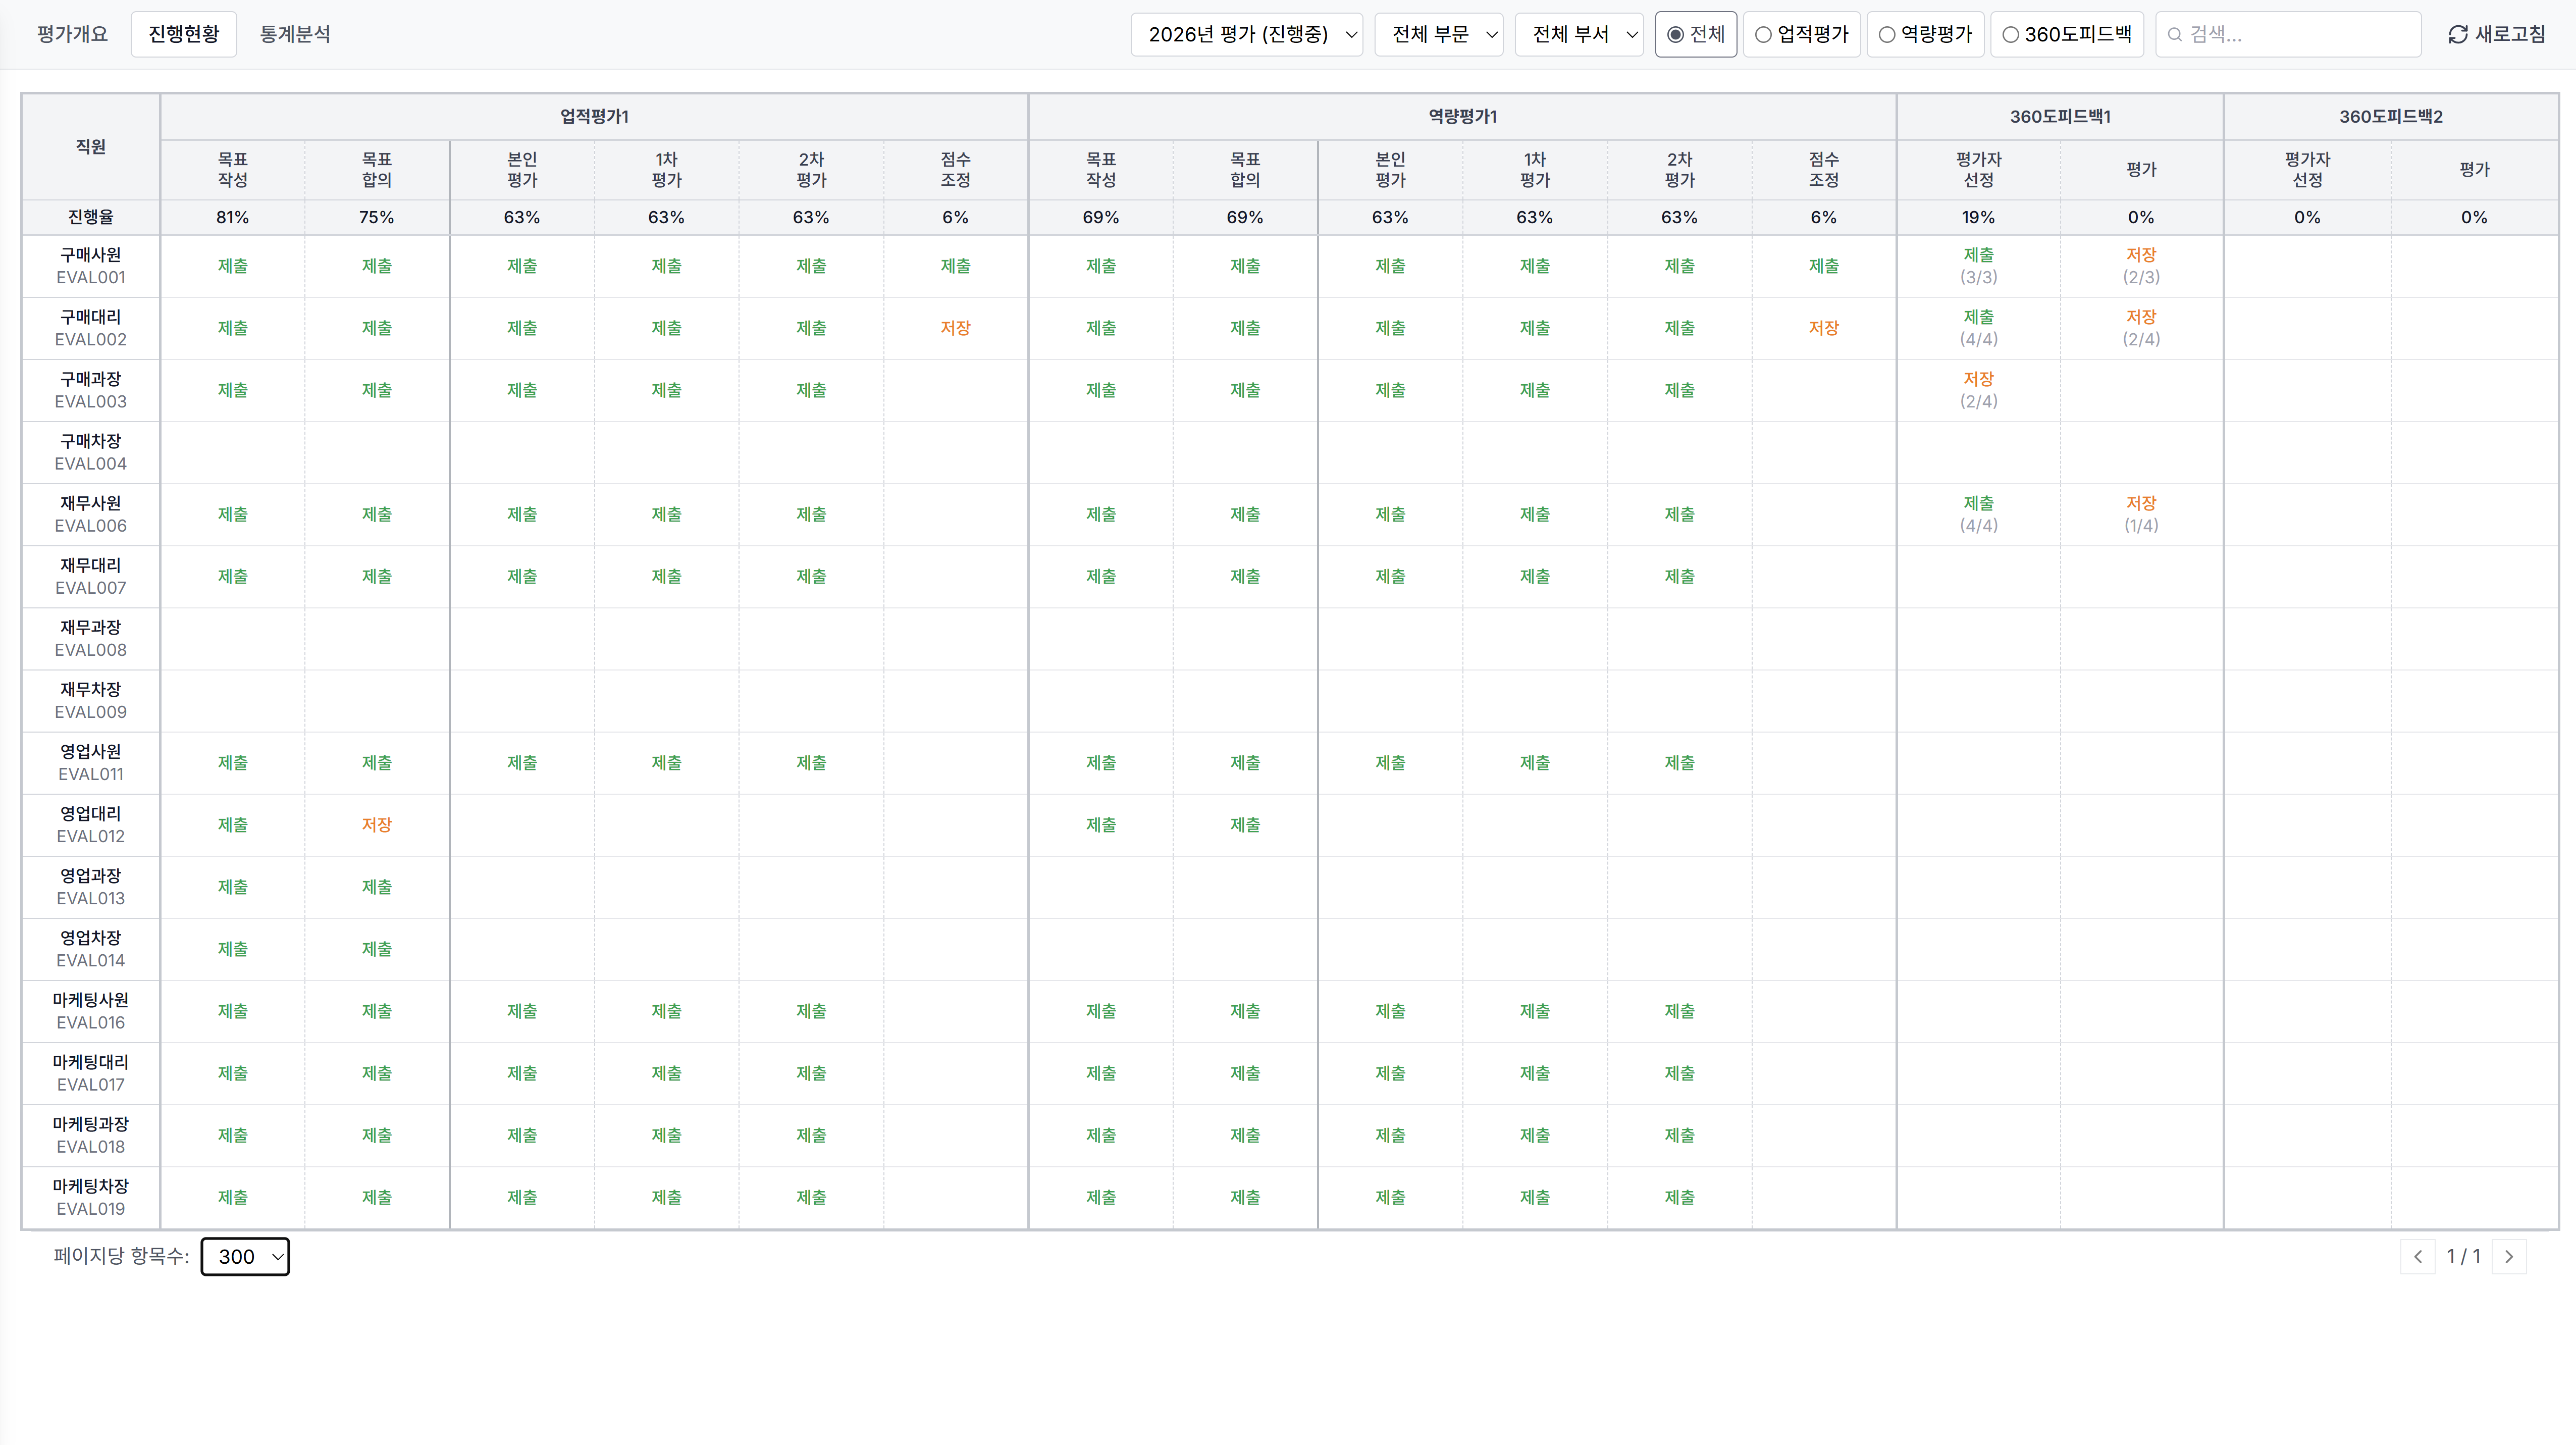Choose the 360도피드백 radio filter
This screenshot has width=2576, height=1445.
tap(2010, 34)
